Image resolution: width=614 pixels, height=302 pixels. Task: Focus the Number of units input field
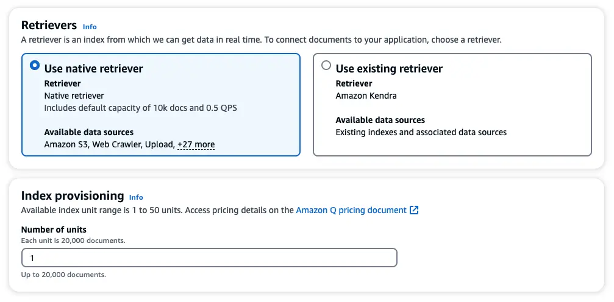209,258
